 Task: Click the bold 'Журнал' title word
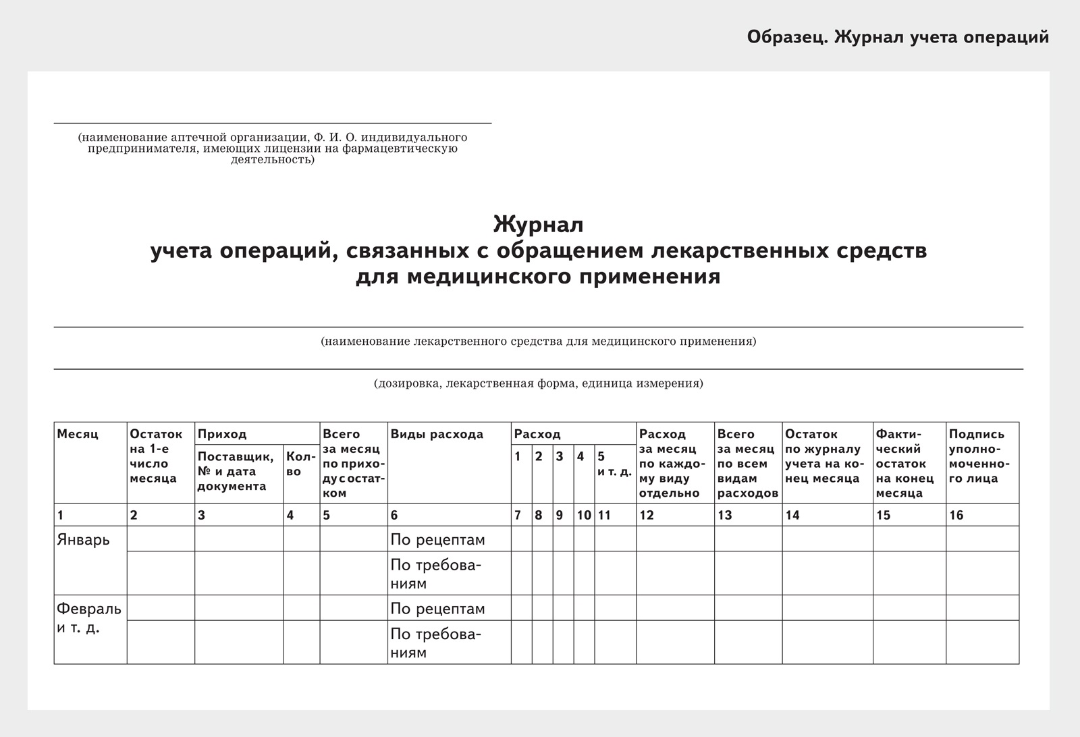click(x=538, y=223)
